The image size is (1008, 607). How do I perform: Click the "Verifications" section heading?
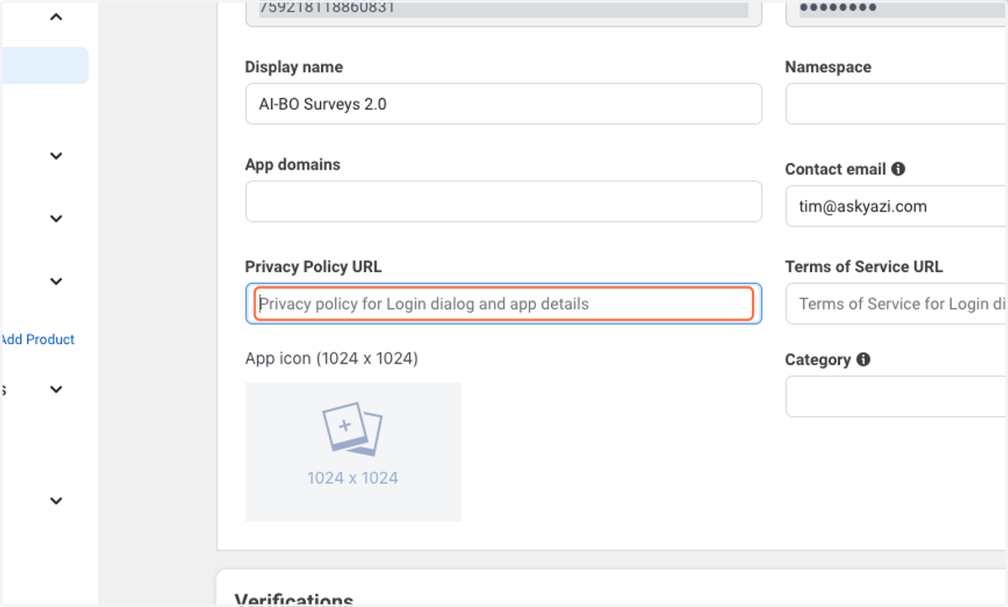point(294,599)
